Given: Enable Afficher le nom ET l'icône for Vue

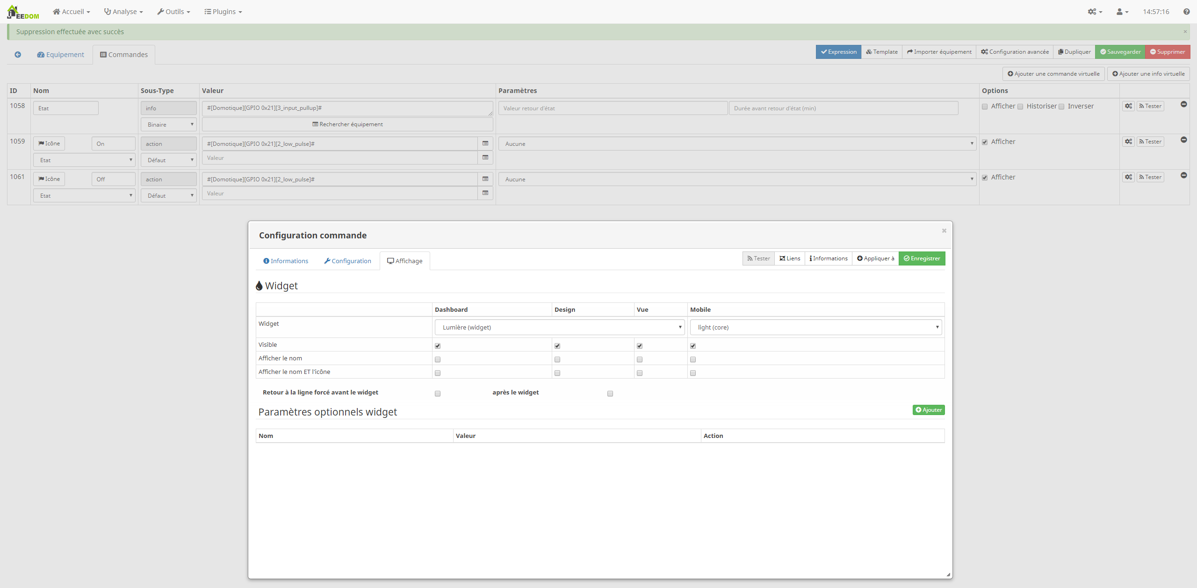Looking at the screenshot, I should tap(640, 373).
